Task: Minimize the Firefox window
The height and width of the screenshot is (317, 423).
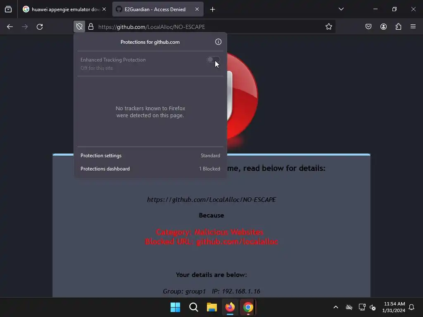Action: pyautogui.click(x=375, y=9)
